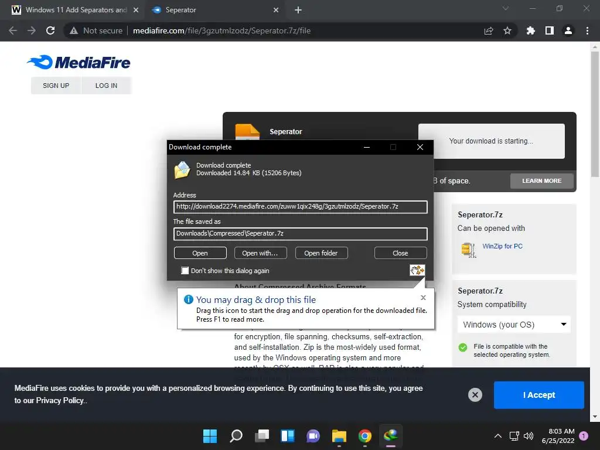Image resolution: width=600 pixels, height=450 pixels.
Task: Open the Chrome extensions puzzle icon
Action: (x=531, y=30)
